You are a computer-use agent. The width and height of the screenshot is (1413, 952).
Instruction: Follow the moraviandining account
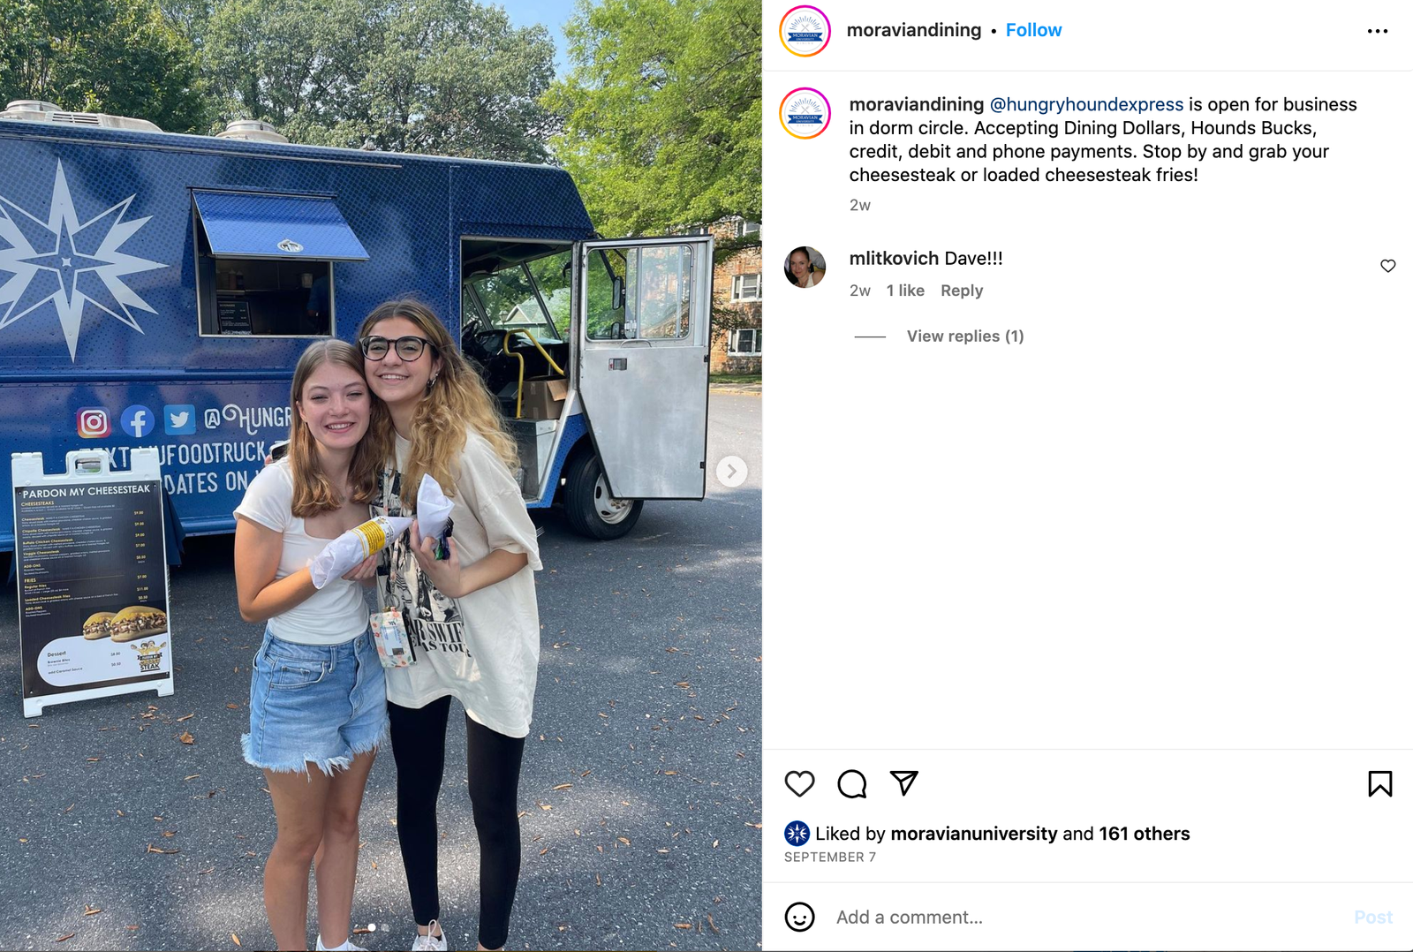1033,30
